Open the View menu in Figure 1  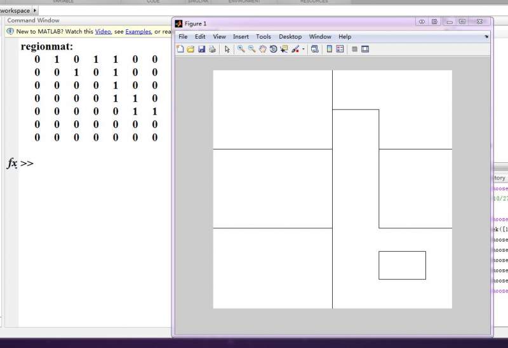tap(219, 37)
